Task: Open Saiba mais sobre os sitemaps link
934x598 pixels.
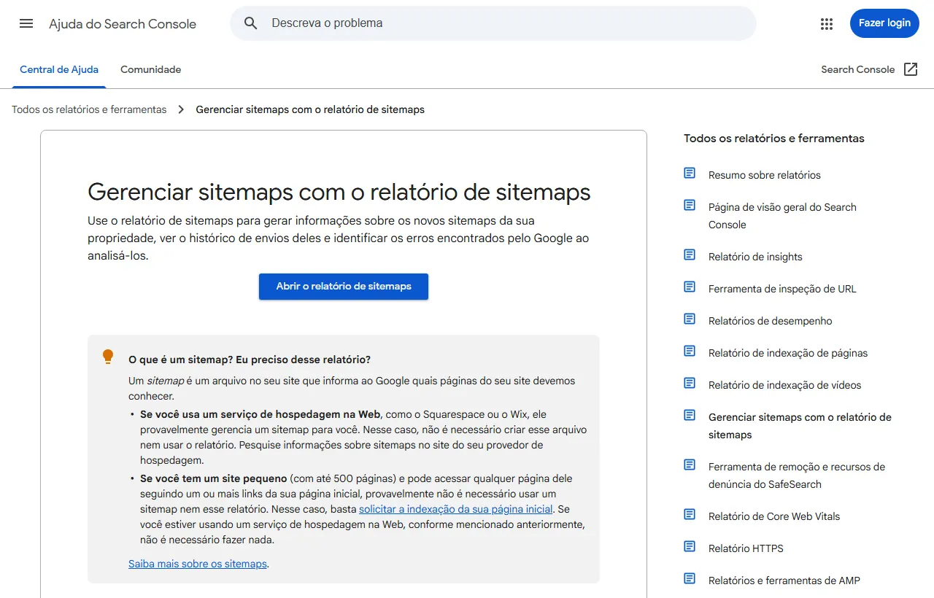Action: [x=198, y=564]
